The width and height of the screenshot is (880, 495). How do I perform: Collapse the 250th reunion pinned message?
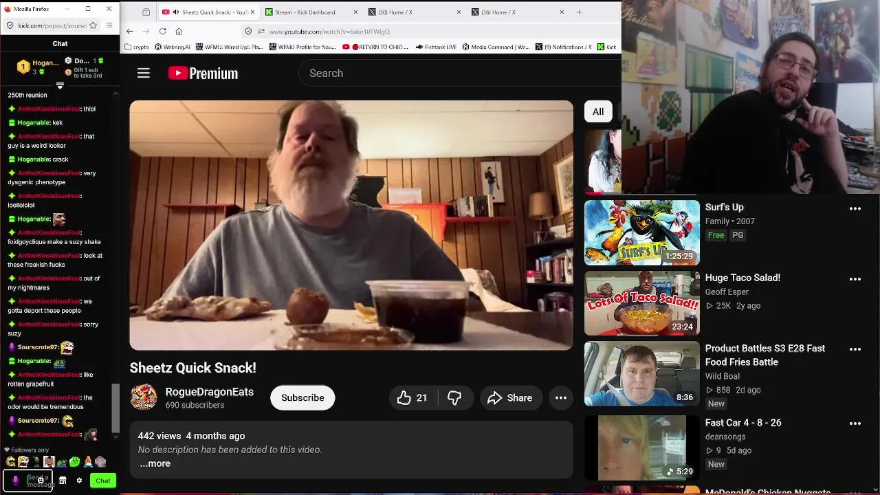[115, 93]
